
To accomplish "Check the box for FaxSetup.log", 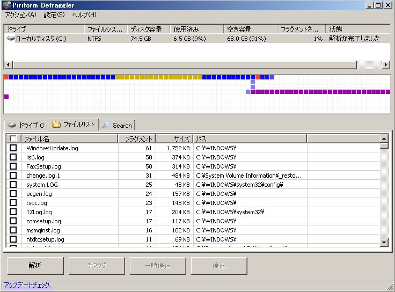I will point(13,166).
